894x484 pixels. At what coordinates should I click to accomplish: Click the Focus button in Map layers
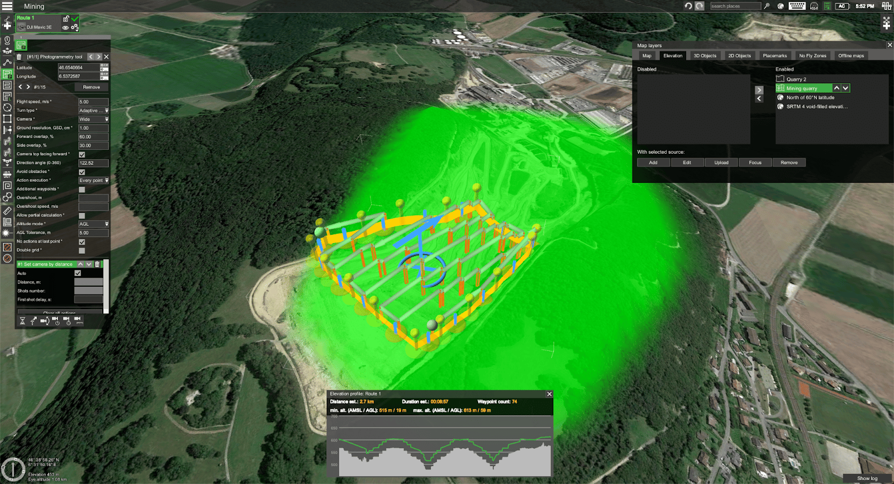(x=755, y=163)
